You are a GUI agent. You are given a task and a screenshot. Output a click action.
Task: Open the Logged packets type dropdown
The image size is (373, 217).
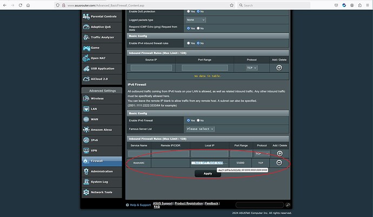pyautogui.click(x=196, y=20)
